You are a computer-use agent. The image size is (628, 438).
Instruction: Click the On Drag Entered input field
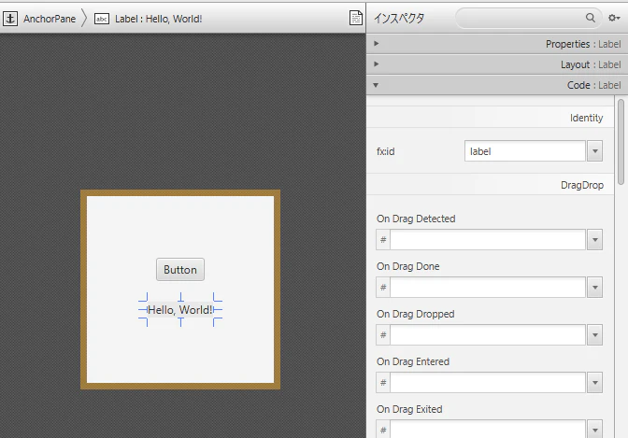488,383
